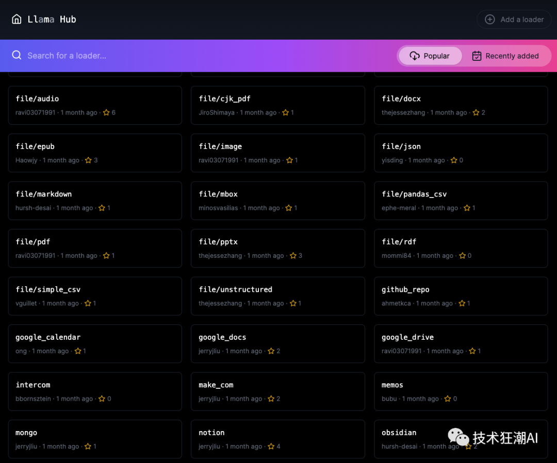Open the file/pandas_csv loader title

coord(414,194)
